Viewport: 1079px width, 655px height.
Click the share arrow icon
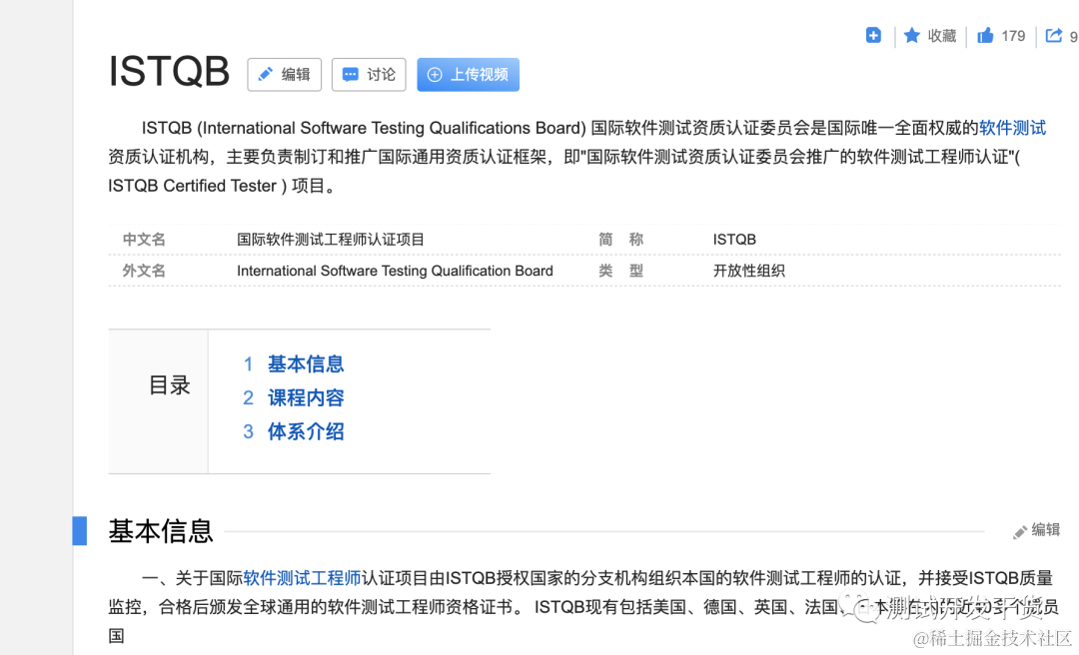pos(1054,35)
